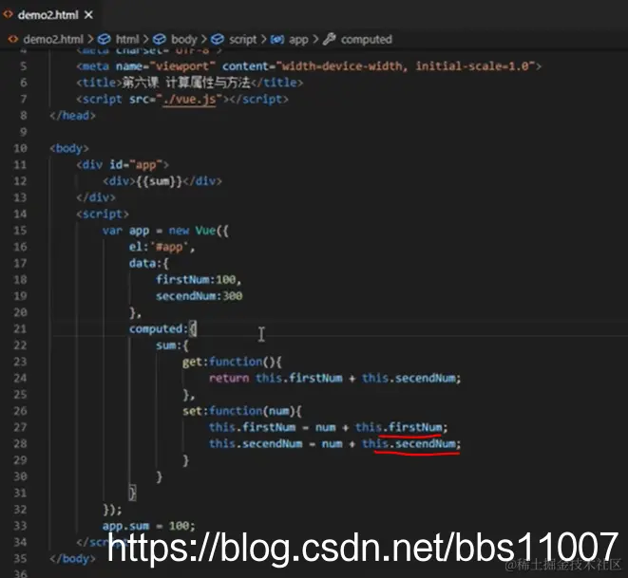Click this.secendNum at start of line 28
The width and height of the screenshot is (628, 578).
tap(256, 443)
